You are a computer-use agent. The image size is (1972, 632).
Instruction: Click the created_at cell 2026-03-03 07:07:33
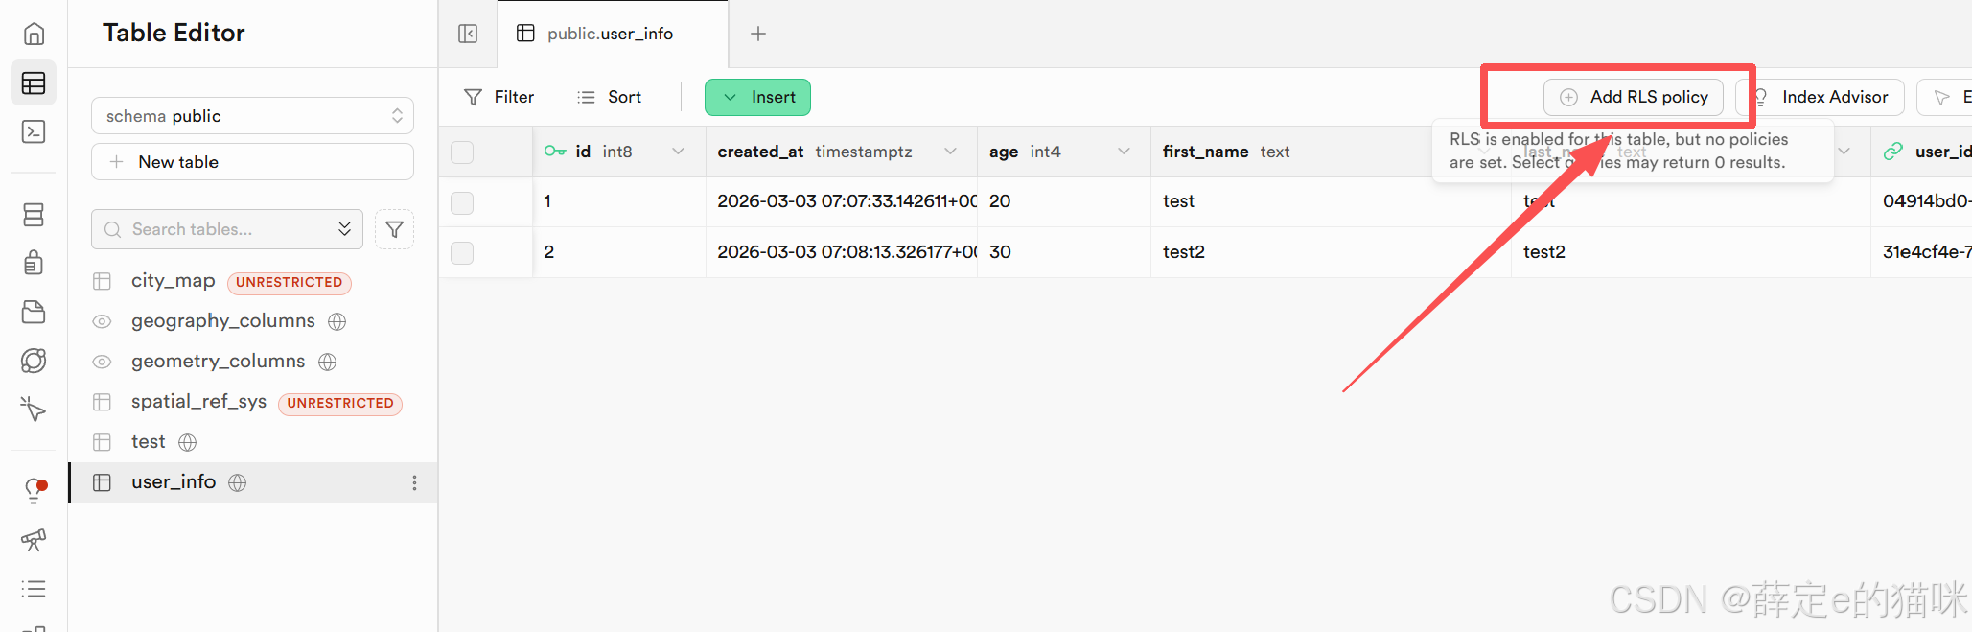click(842, 201)
